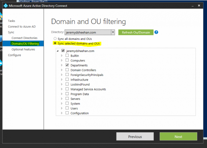Screen dimensions: 207x148
Task: Check the Users checkbox
Action: pyautogui.click(x=67, y=108)
